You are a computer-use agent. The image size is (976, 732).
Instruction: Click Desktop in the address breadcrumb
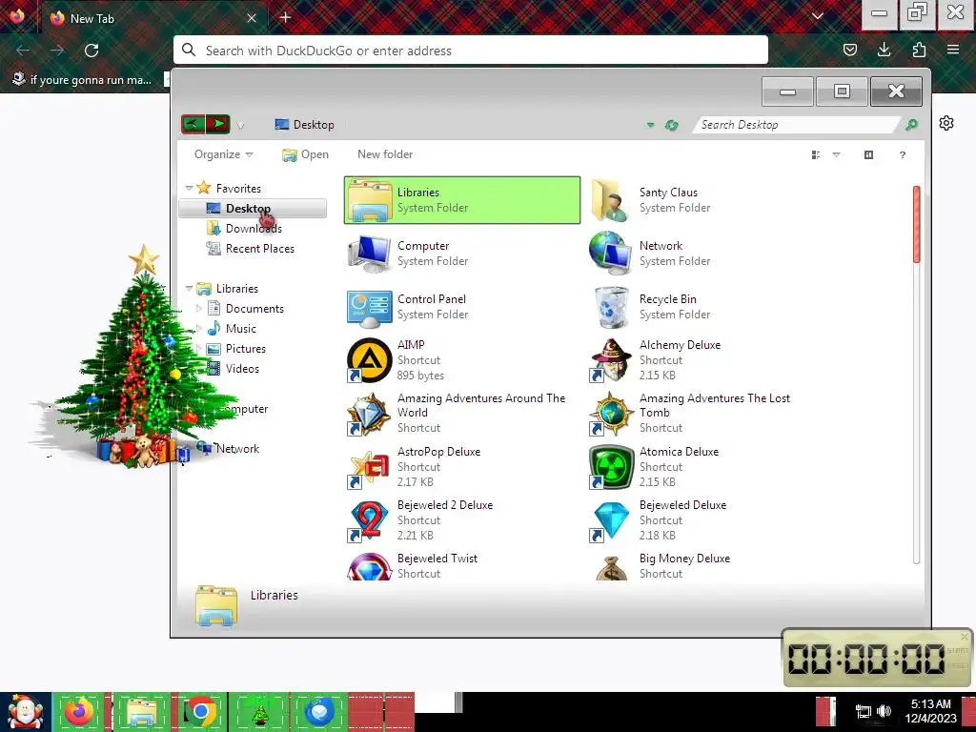pos(313,125)
